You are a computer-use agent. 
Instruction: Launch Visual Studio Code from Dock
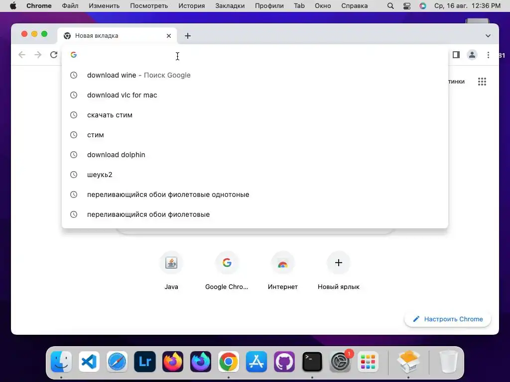pyautogui.click(x=89, y=362)
